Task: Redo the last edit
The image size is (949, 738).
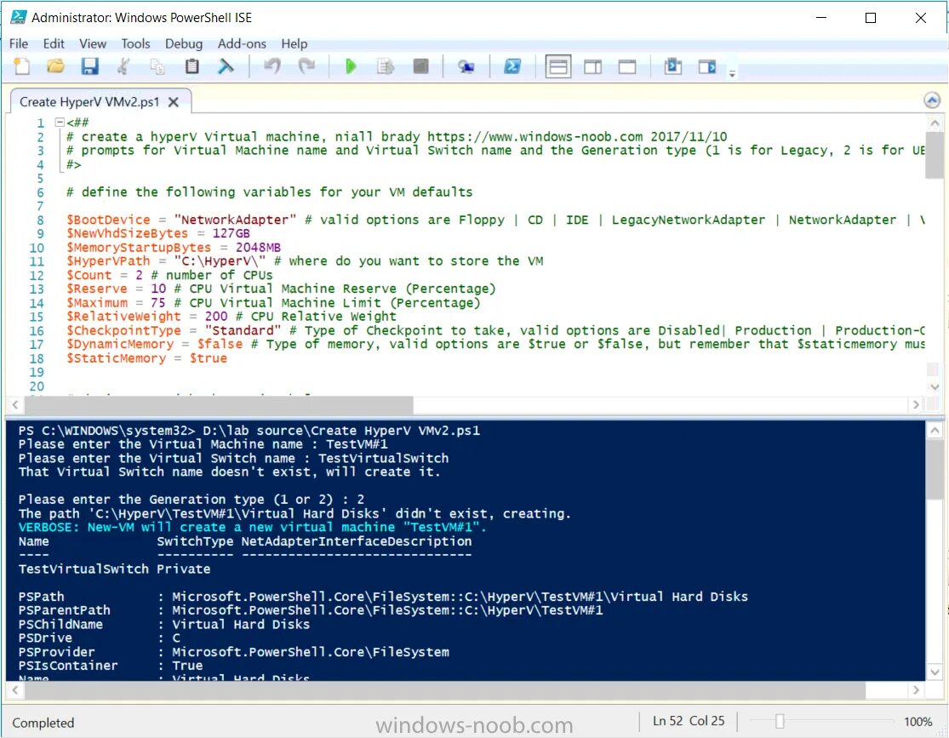Action: (x=307, y=66)
